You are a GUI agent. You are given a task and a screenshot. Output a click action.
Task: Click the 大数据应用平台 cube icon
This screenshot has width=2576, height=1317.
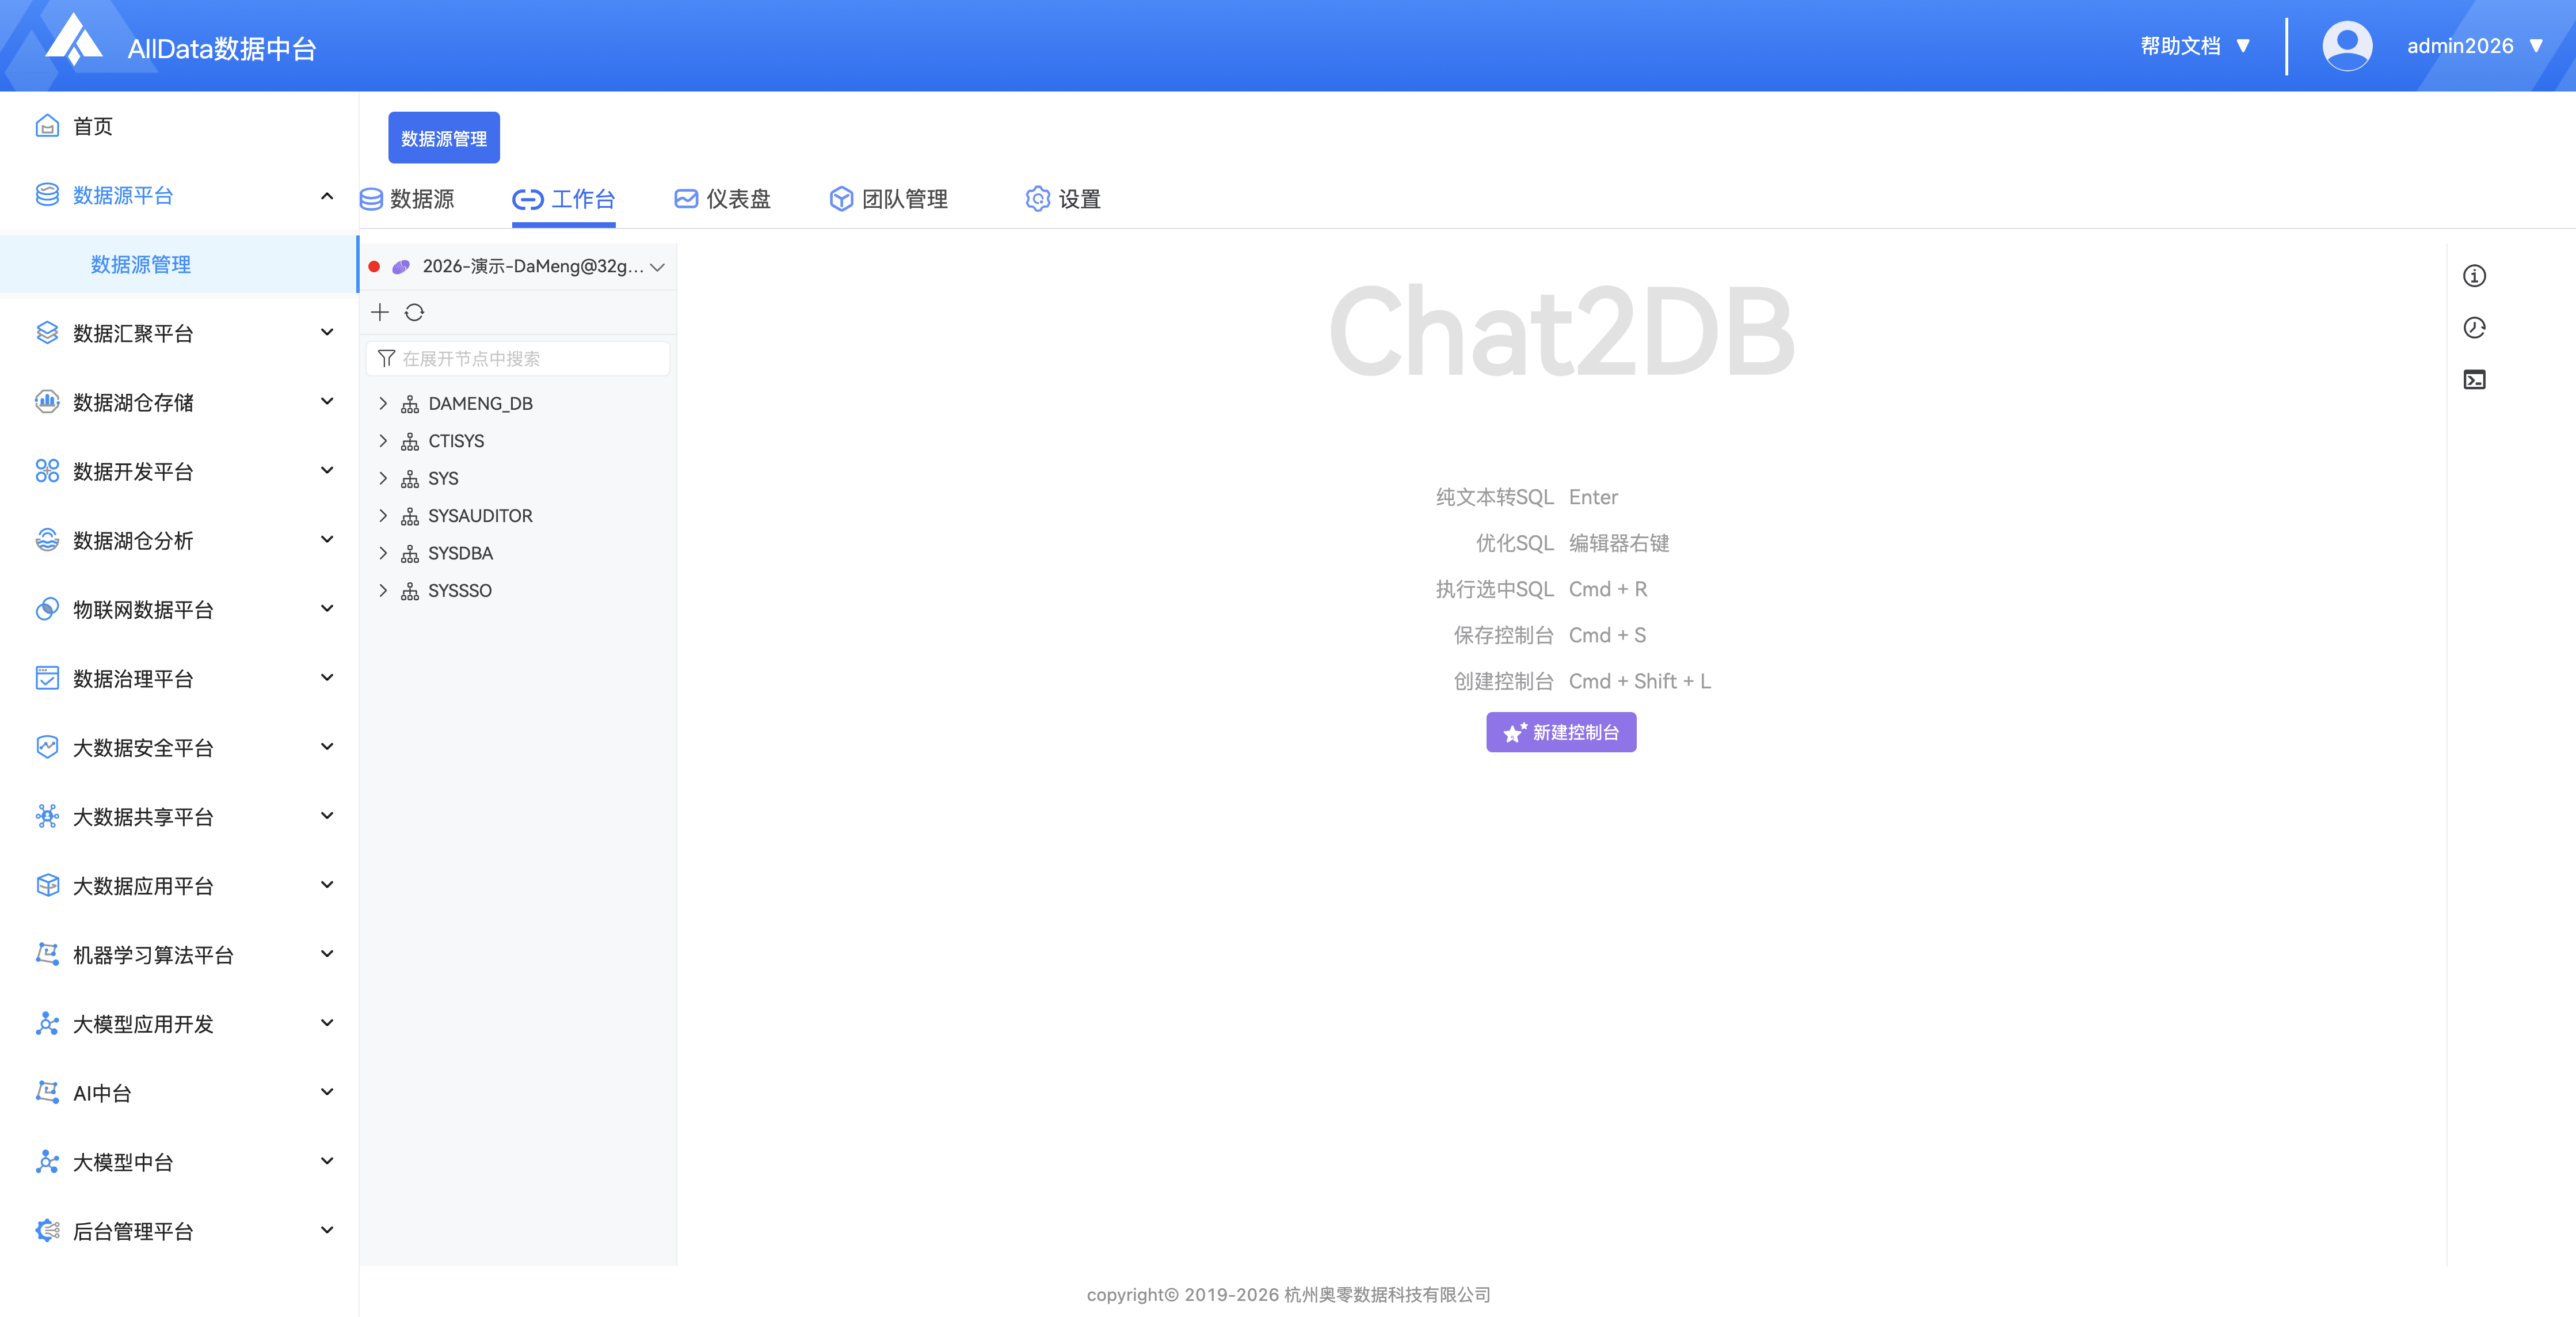tap(47, 885)
